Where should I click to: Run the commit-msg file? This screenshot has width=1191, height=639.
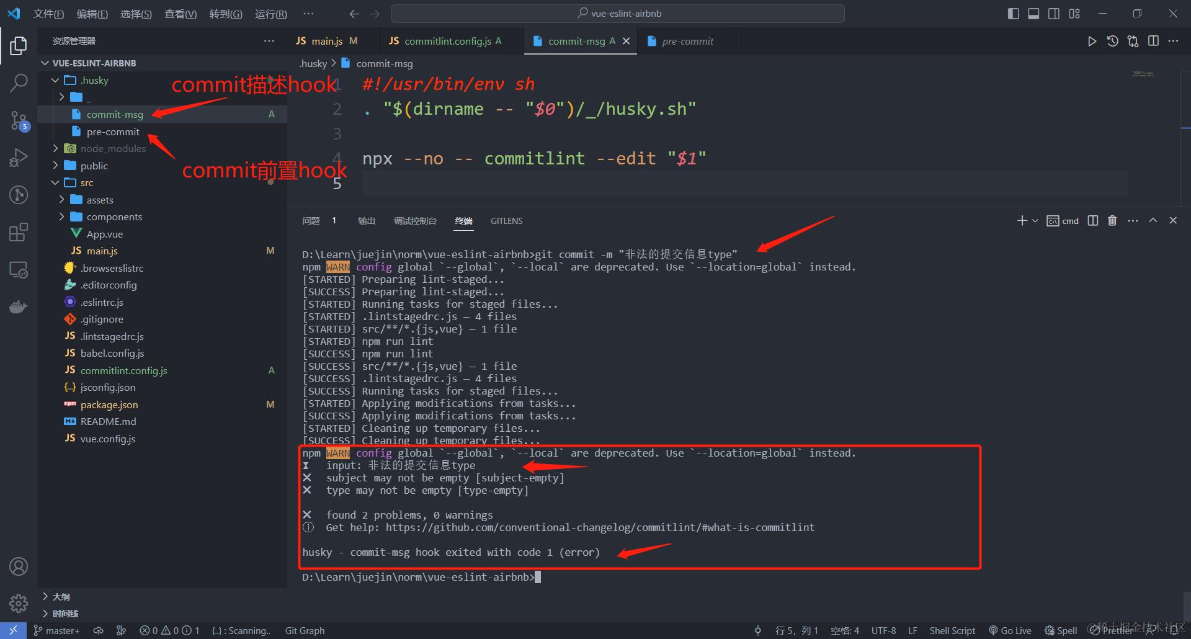coord(1092,41)
